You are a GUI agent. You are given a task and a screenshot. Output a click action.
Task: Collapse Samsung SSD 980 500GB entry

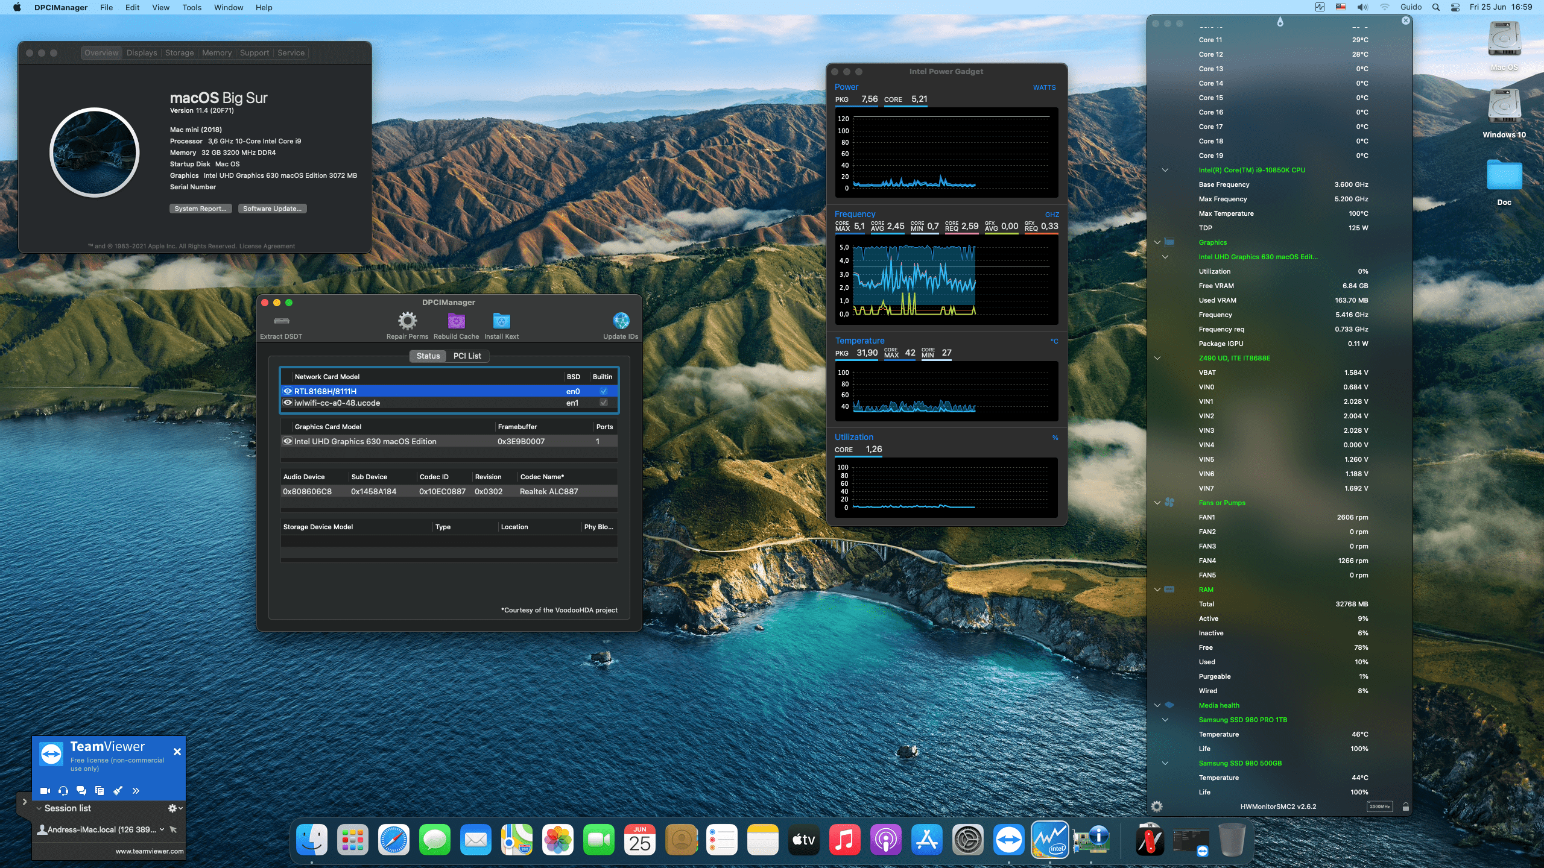pos(1165,763)
